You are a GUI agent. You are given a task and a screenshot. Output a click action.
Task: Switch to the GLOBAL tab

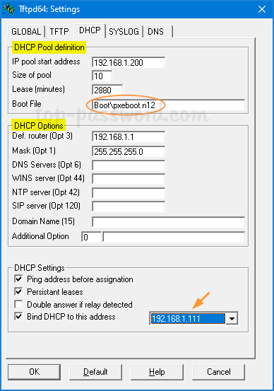click(x=26, y=32)
